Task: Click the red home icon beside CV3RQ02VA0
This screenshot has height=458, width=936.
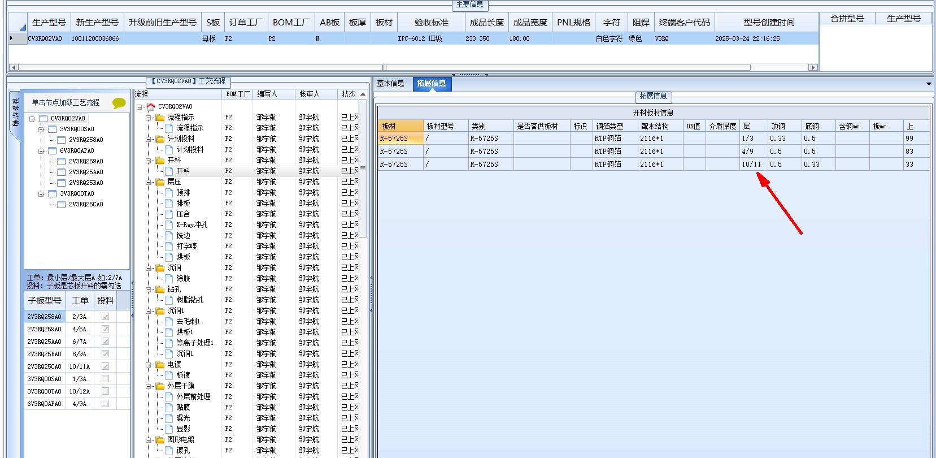Action: pos(151,106)
